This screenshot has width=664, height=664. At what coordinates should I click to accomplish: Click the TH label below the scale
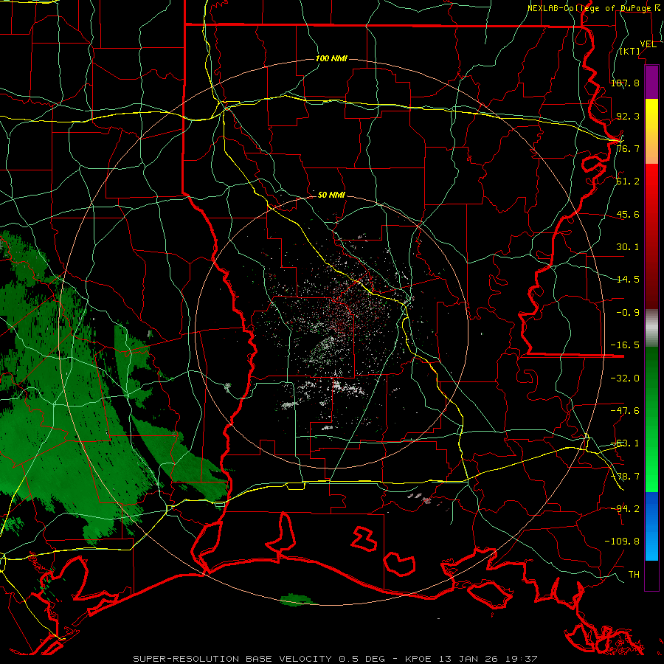coord(634,575)
